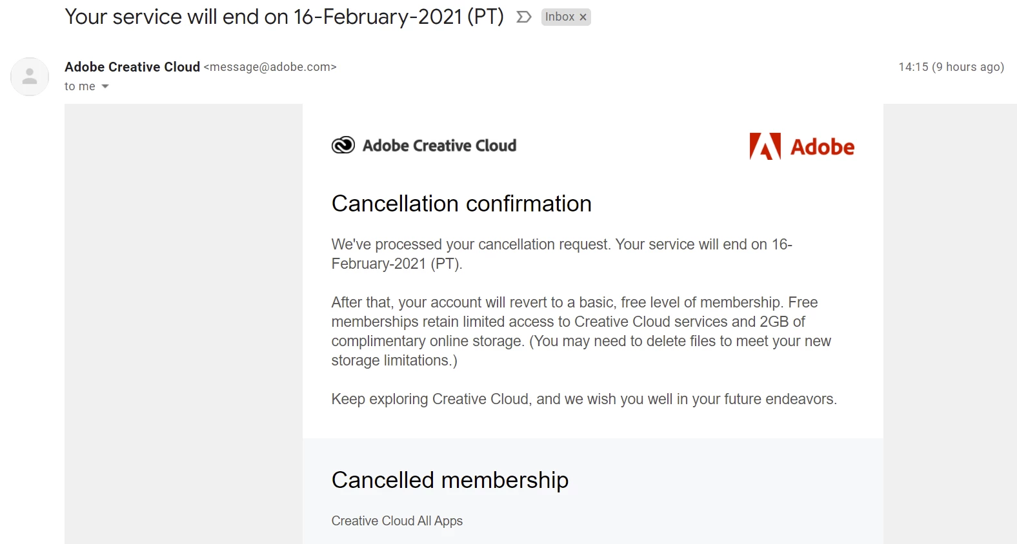Click the "We've processed your cancellation request" paragraph
Image resolution: width=1017 pixels, height=544 pixels.
(561, 254)
